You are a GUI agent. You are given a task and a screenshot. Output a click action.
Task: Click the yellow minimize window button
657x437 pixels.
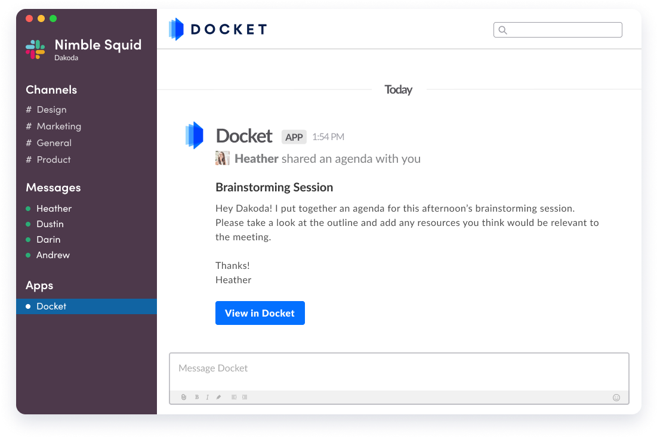tap(41, 18)
